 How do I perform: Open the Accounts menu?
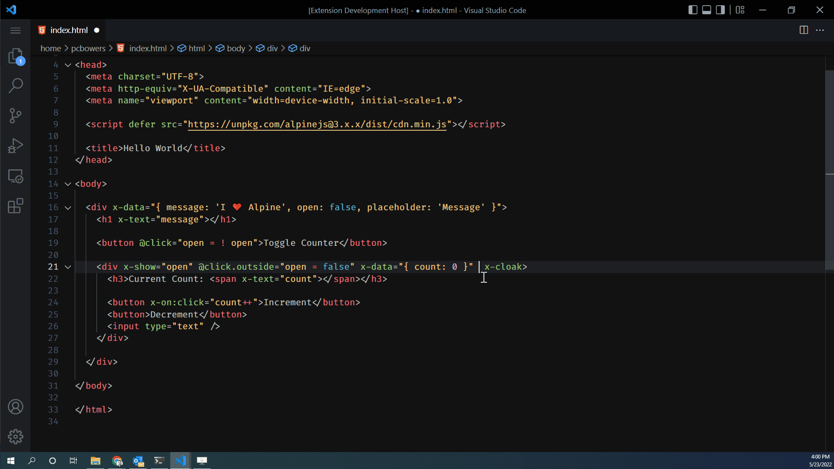tap(16, 407)
